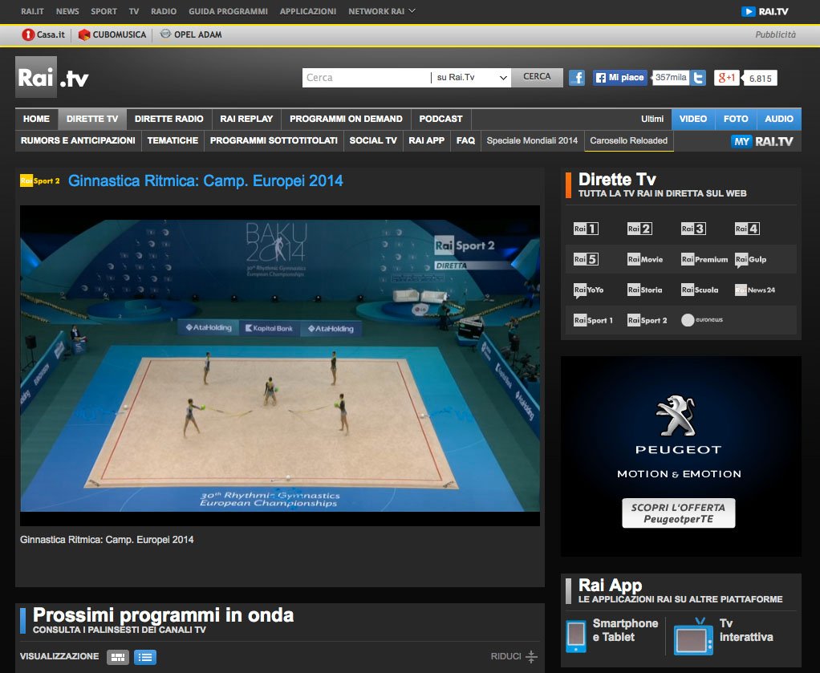Open the TEMATICHE link

(x=173, y=140)
